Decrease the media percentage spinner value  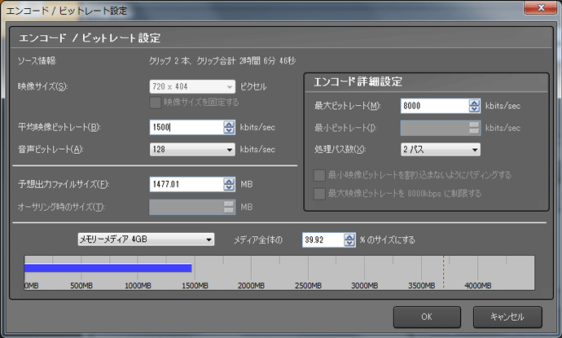click(x=352, y=244)
